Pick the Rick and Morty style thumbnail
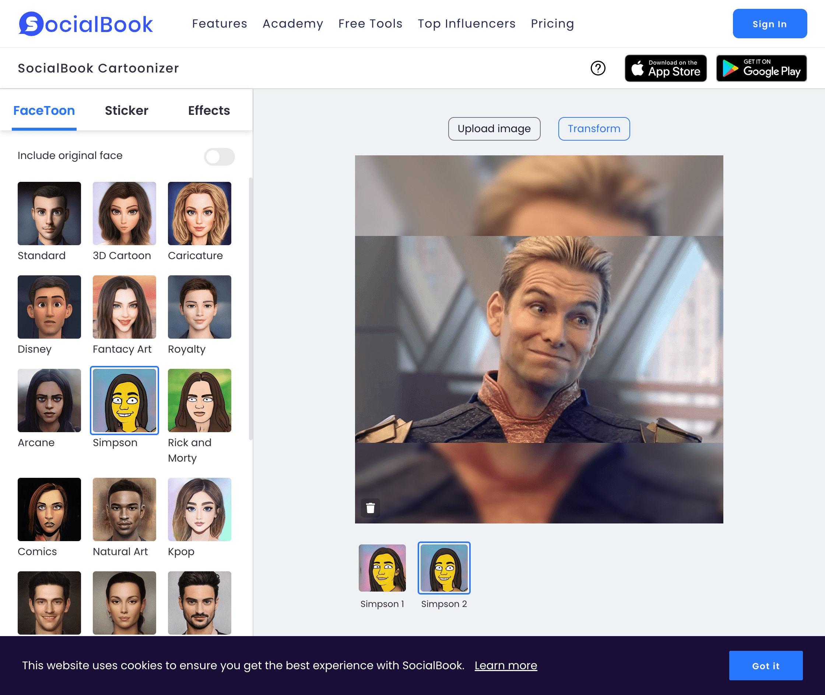The image size is (825, 695). tap(200, 400)
